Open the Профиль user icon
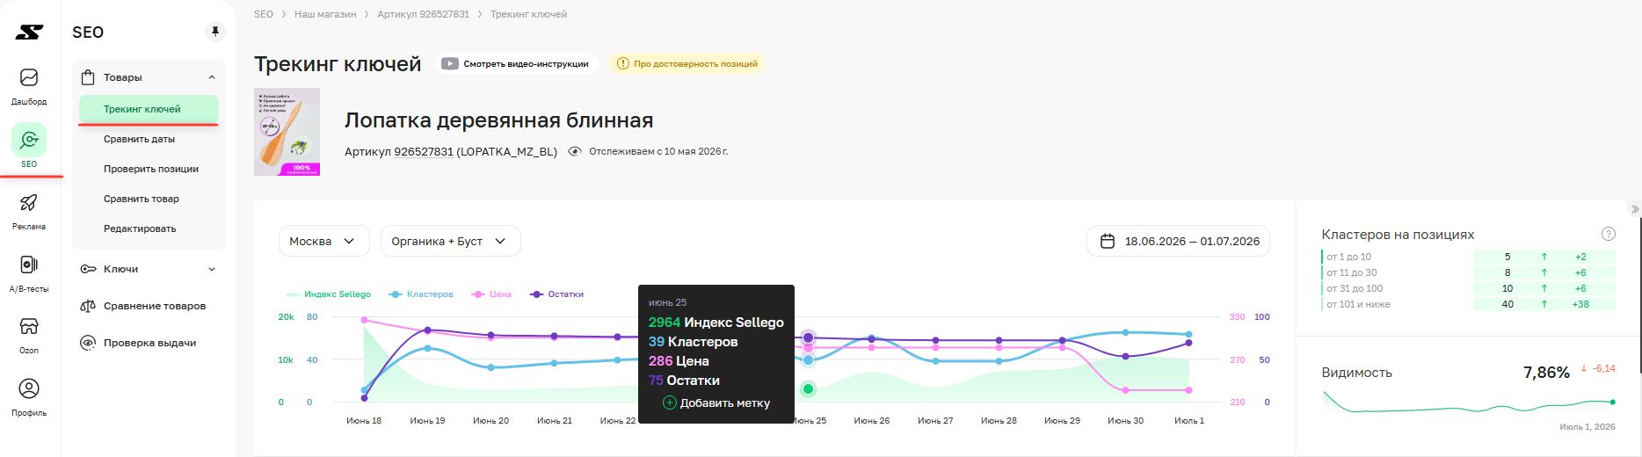Image resolution: width=1642 pixels, height=457 pixels. click(x=29, y=388)
